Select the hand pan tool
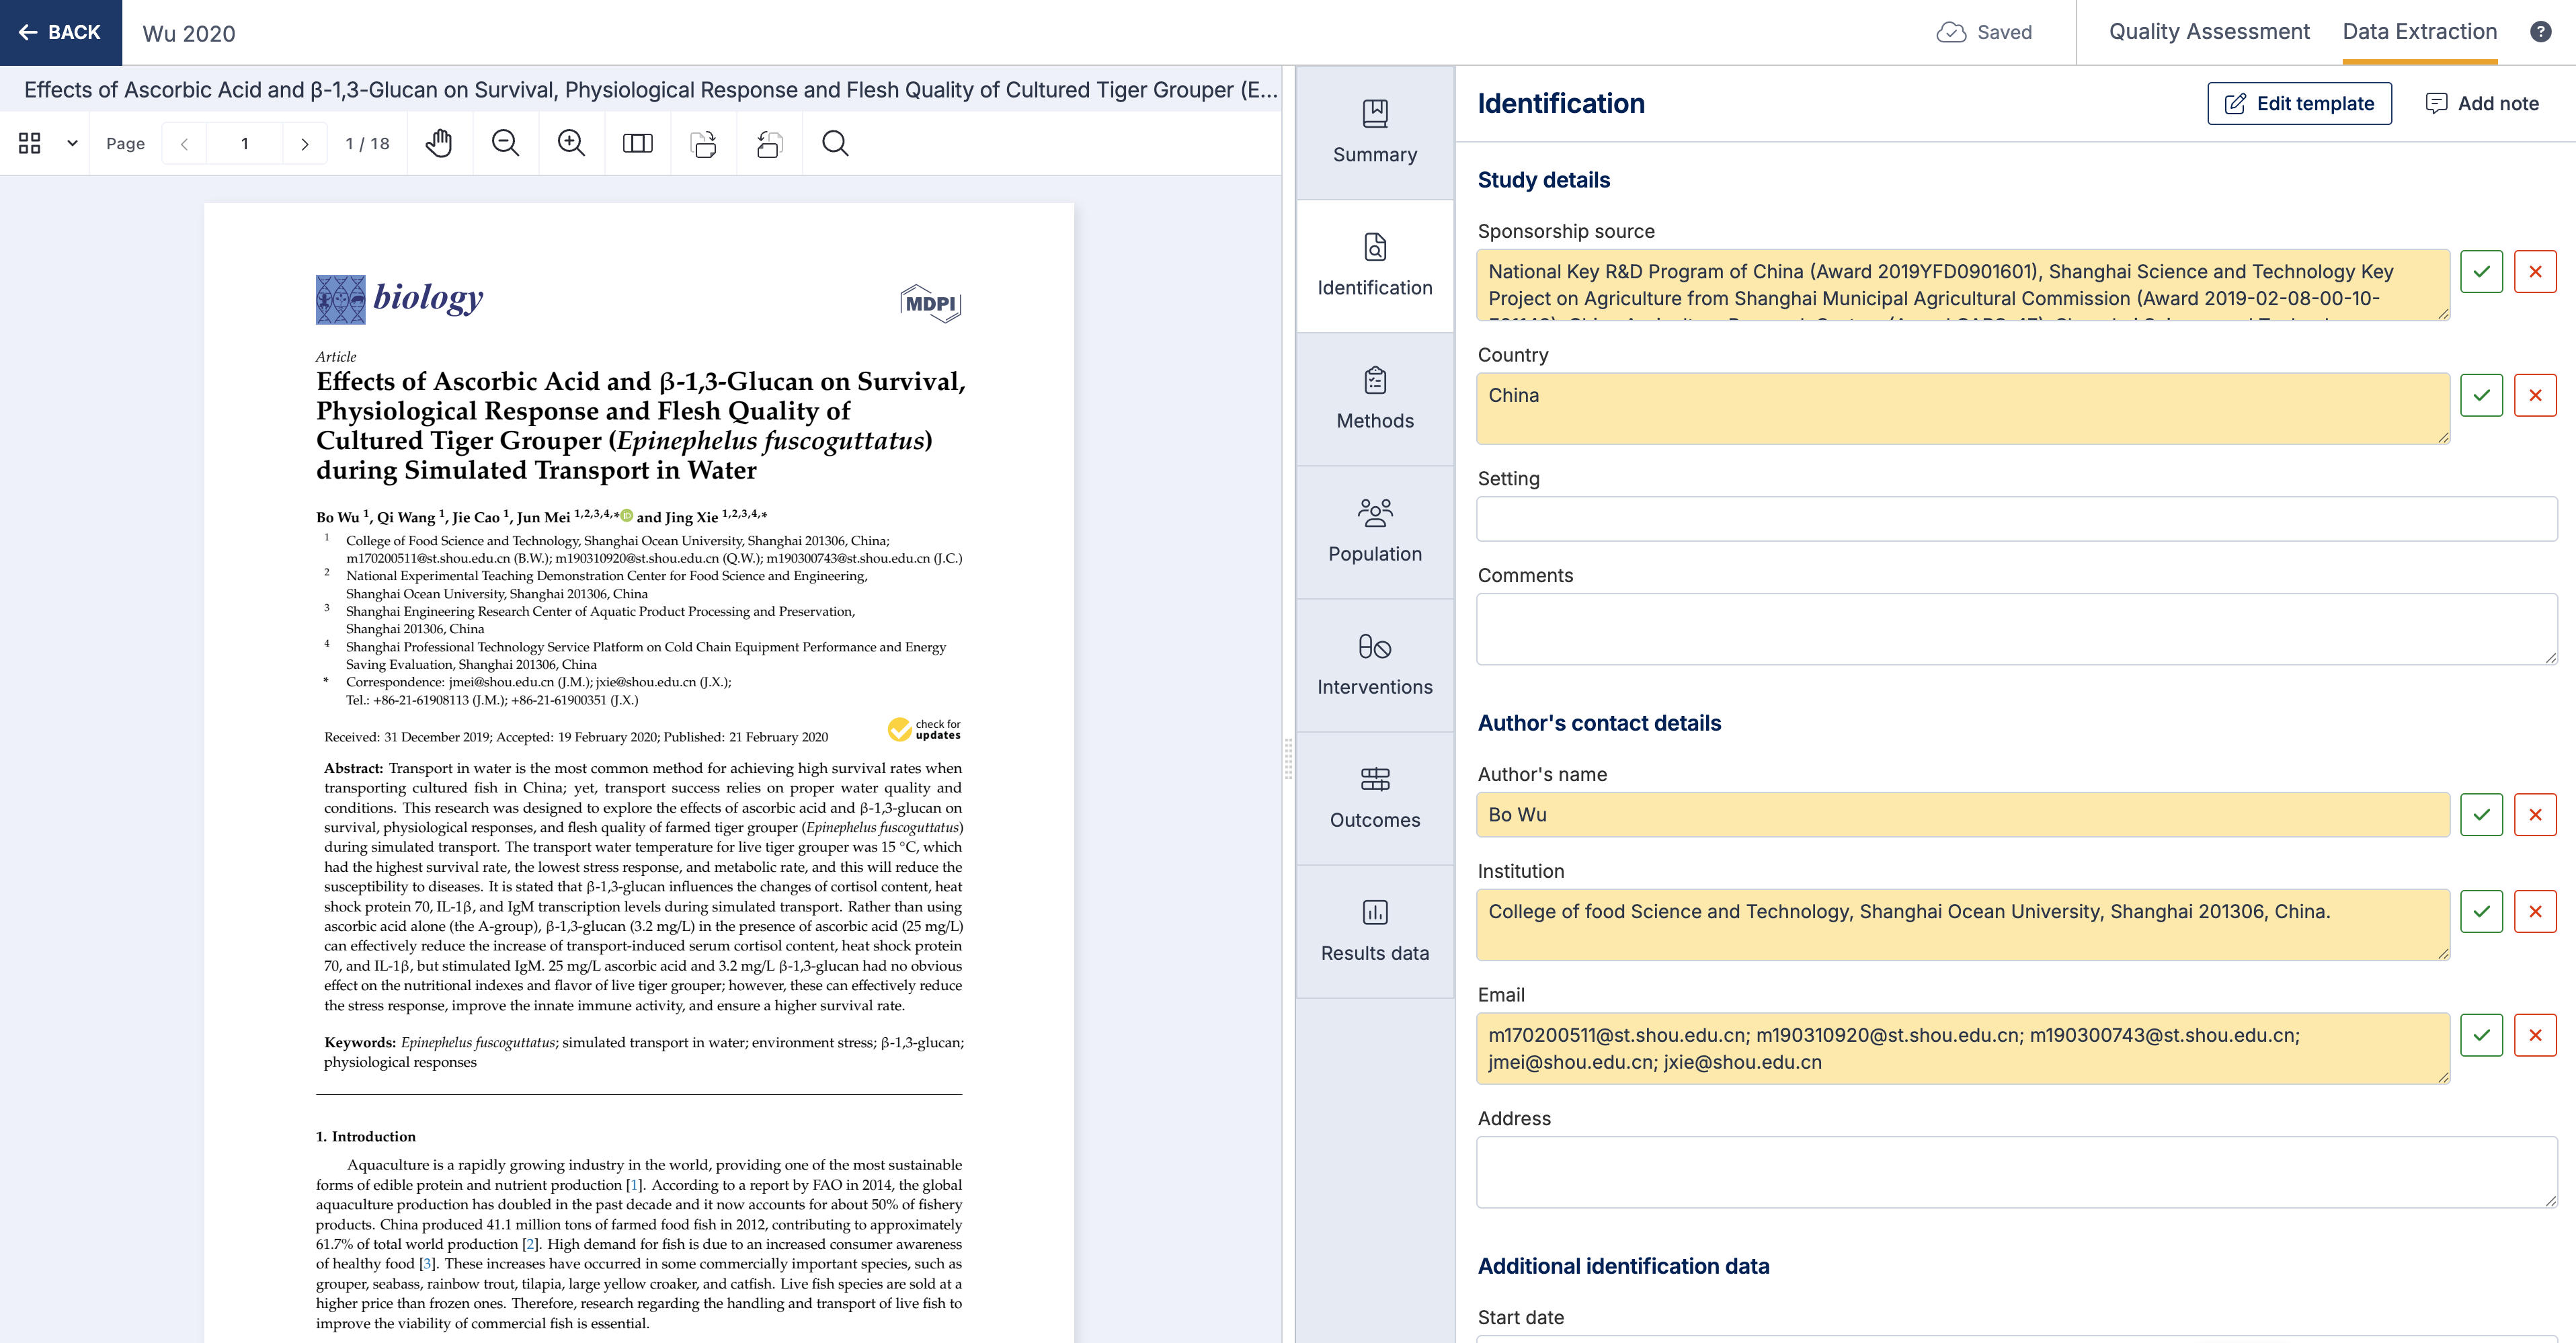The image size is (2576, 1343). tap(439, 144)
